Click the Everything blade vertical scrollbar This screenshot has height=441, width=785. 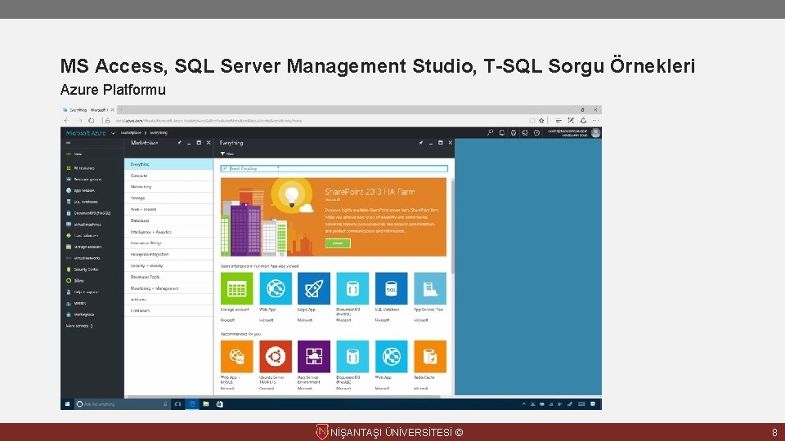pos(452,228)
